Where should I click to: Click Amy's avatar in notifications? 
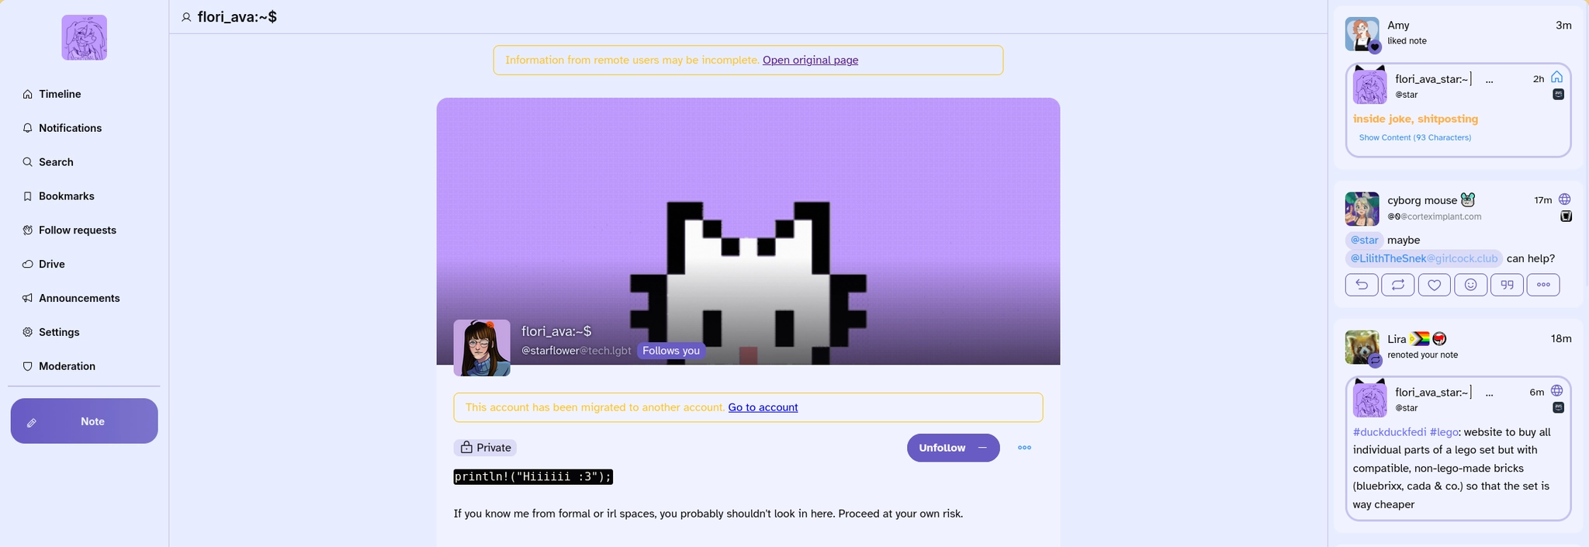point(1362,34)
